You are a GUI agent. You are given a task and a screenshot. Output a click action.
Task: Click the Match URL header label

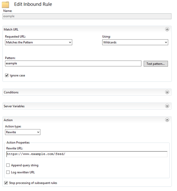[11, 29]
